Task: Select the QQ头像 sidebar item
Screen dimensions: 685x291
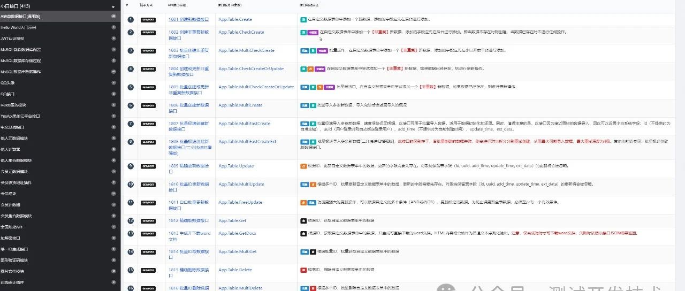Action: pos(7,82)
